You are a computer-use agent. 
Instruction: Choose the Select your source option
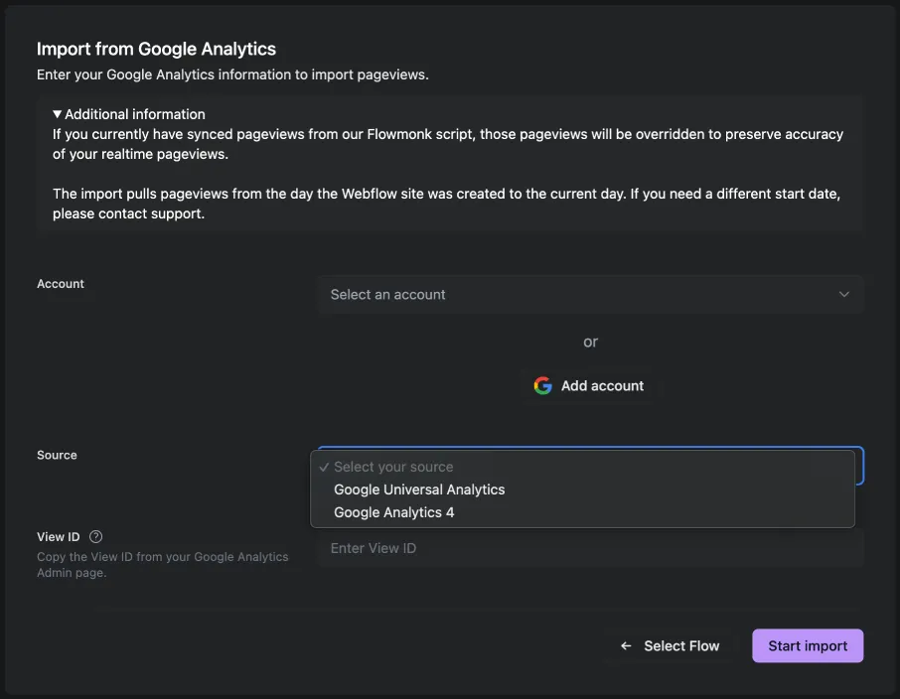click(x=582, y=467)
